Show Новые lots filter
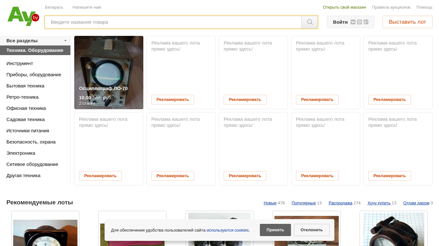 click(270, 203)
